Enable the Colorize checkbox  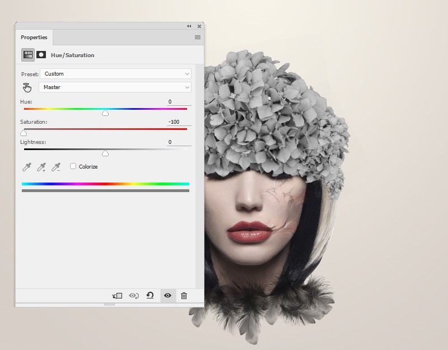click(73, 166)
